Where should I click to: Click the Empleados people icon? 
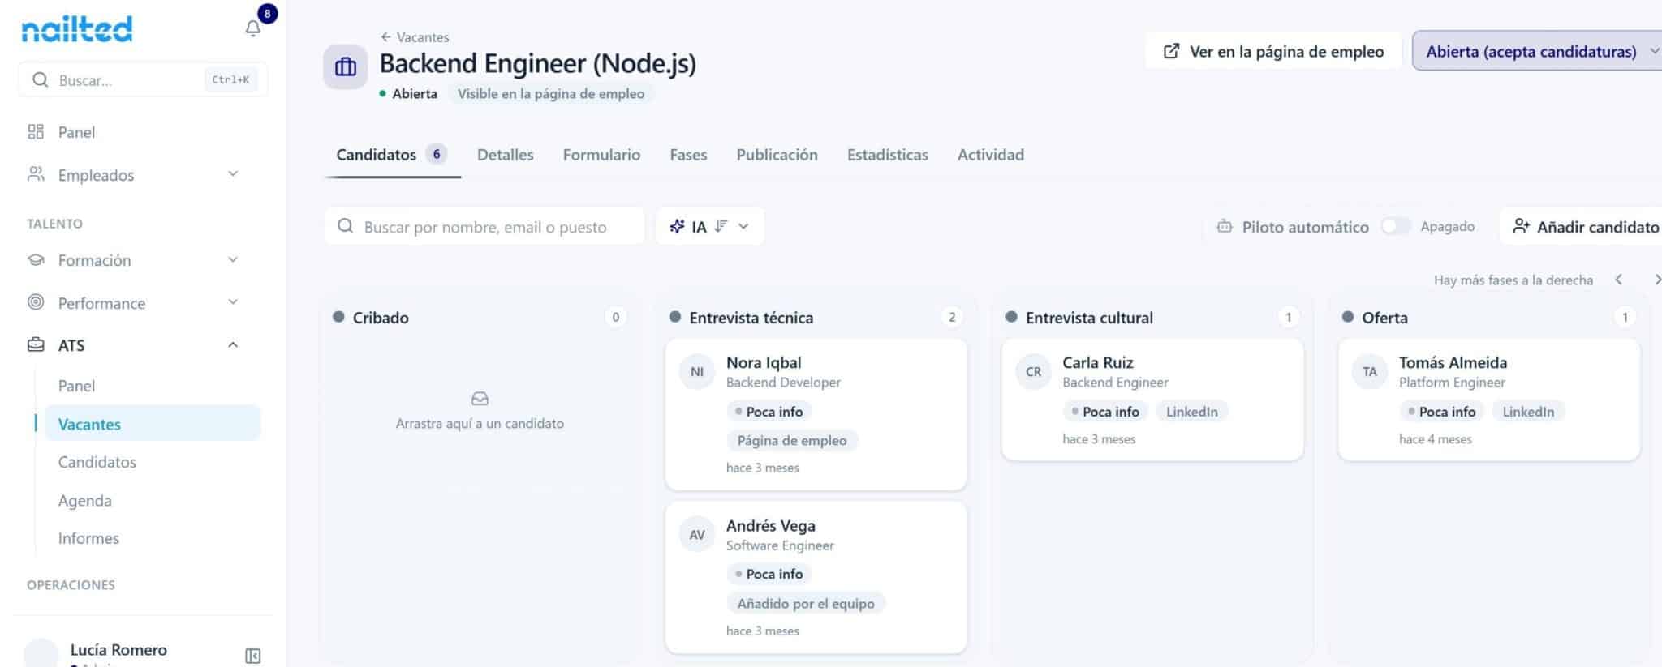36,174
